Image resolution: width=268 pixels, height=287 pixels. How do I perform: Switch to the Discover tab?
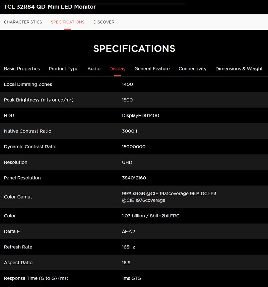(104, 22)
